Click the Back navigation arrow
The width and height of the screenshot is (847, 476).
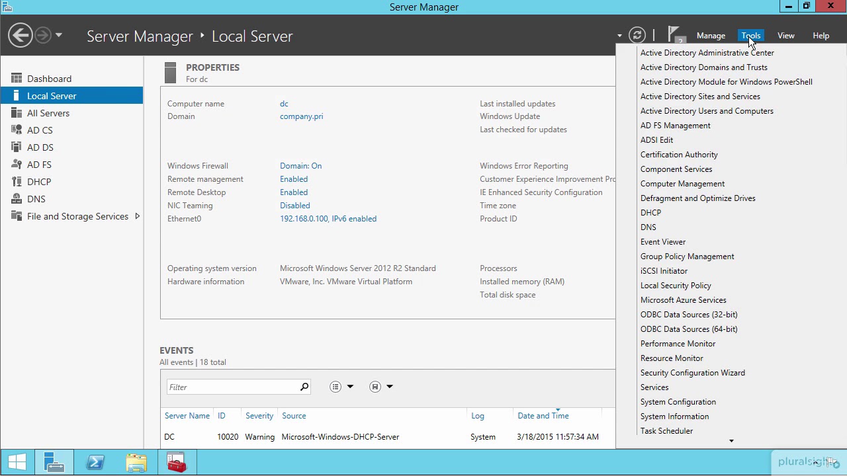(x=21, y=36)
